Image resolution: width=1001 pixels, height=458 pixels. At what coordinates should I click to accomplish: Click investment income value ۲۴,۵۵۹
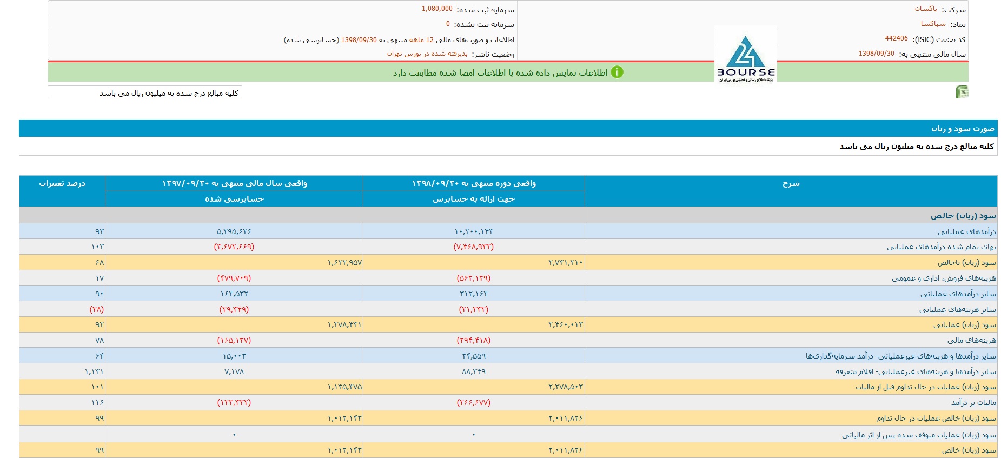(x=474, y=356)
